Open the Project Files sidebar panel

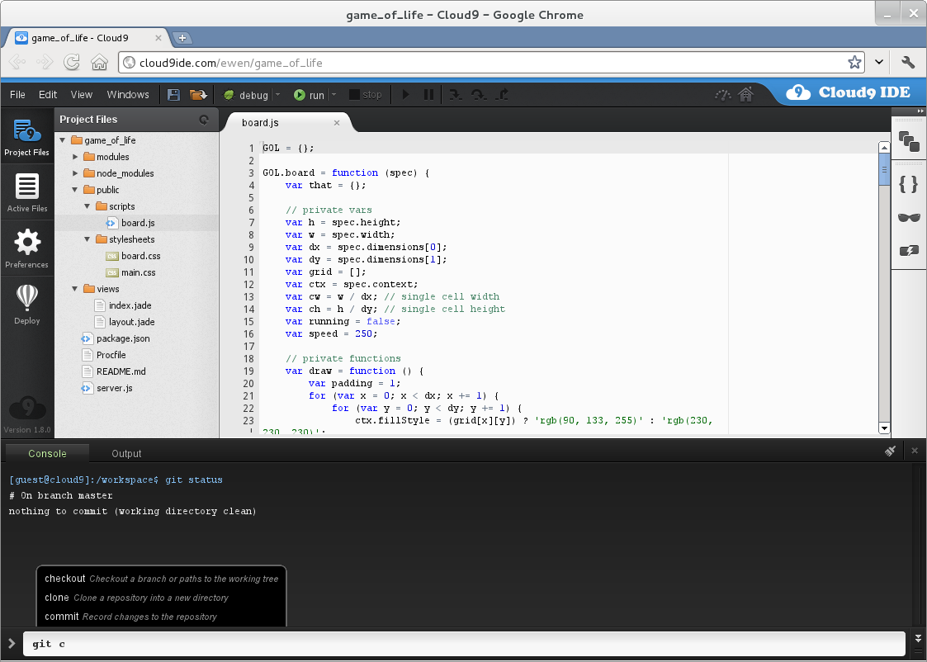coord(27,137)
